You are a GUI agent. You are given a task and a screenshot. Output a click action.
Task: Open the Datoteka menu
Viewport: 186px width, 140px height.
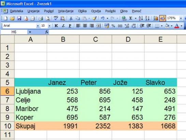coord(16,11)
